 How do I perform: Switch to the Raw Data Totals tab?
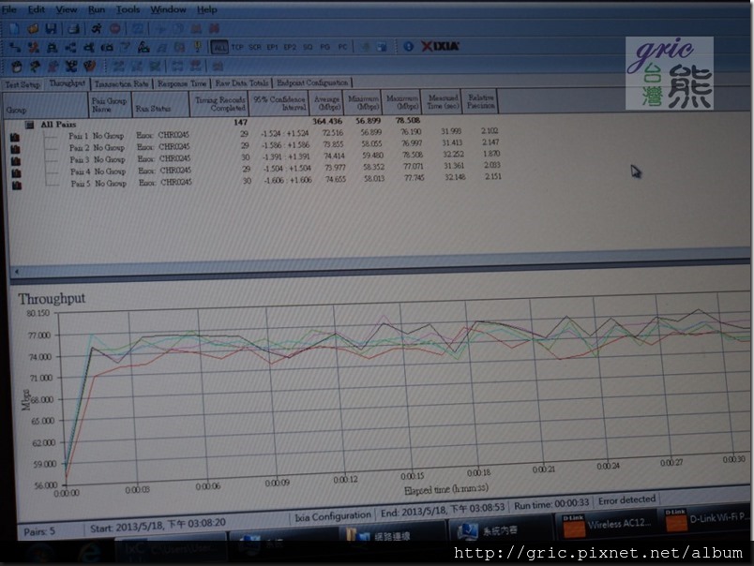[242, 83]
